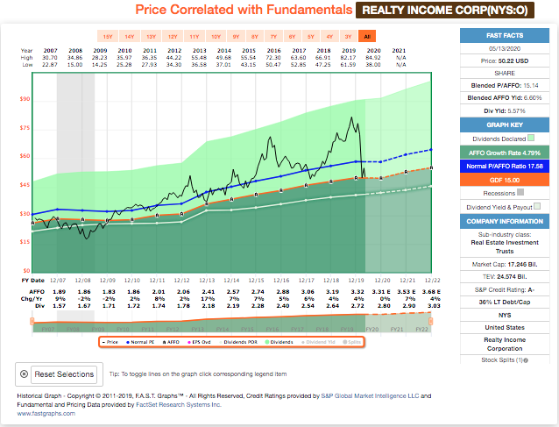Viewport: 559px width, 427px height.
Task: Click the estimated AFFO 3.68 E value
Action: tap(431, 292)
